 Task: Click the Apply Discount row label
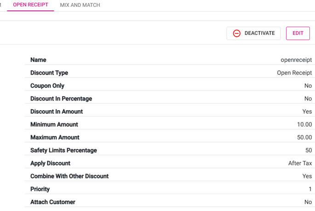click(x=51, y=163)
